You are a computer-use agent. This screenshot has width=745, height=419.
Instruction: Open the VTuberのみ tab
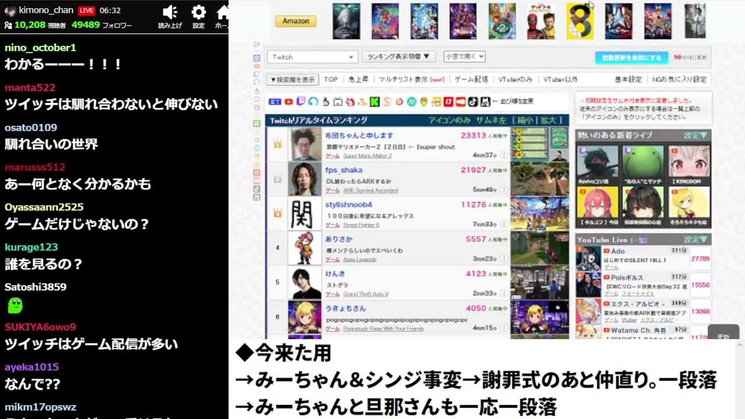pos(515,79)
